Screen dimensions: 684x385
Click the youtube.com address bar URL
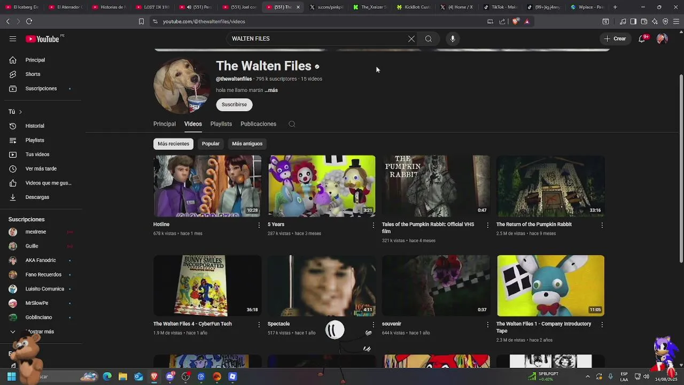[204, 21]
